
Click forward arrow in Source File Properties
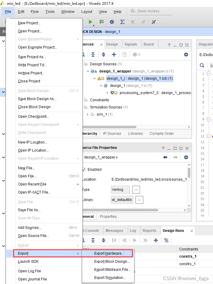click(175, 157)
